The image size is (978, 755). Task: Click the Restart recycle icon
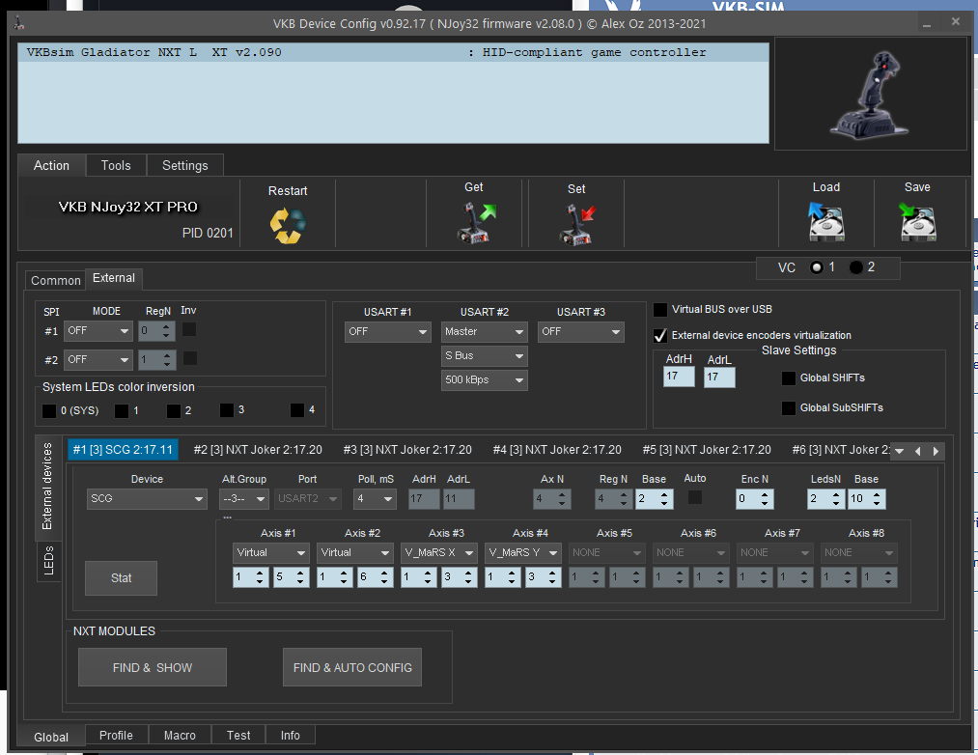(x=288, y=224)
